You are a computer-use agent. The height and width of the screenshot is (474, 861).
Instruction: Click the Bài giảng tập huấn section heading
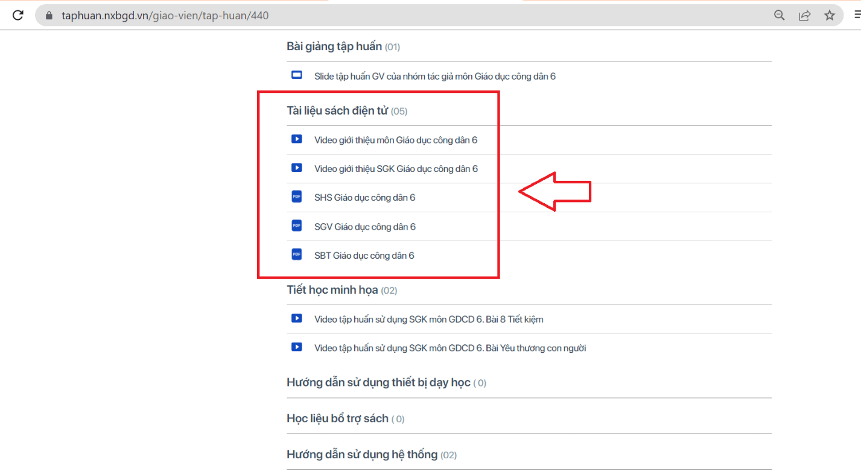pyautogui.click(x=334, y=46)
